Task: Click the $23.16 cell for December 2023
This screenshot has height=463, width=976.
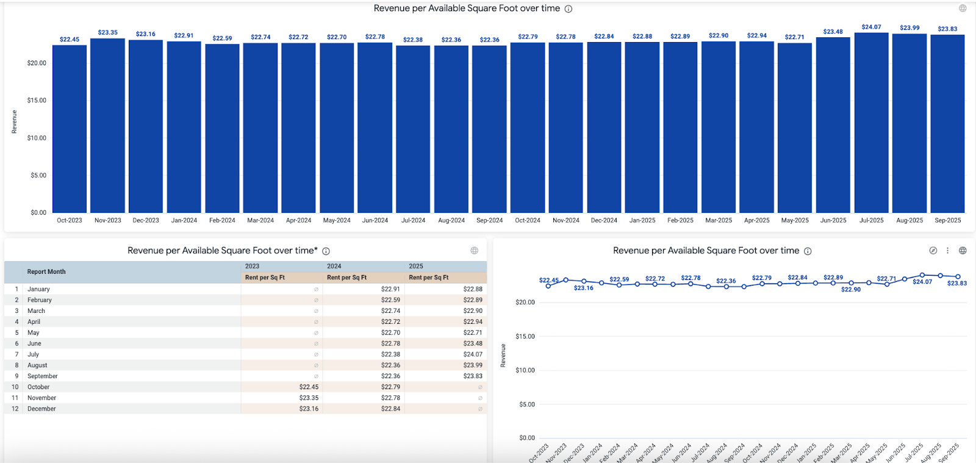Action: pos(309,409)
